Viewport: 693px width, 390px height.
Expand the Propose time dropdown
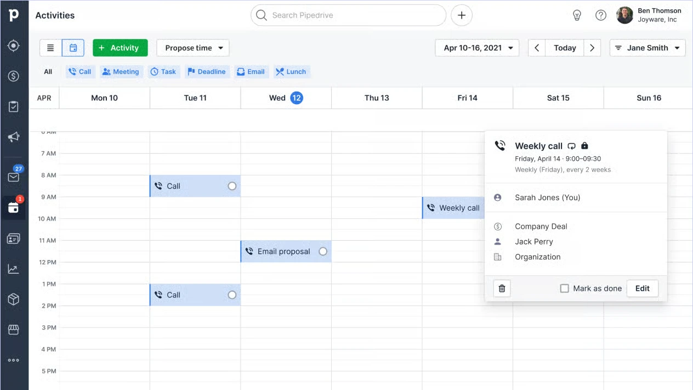click(x=193, y=48)
